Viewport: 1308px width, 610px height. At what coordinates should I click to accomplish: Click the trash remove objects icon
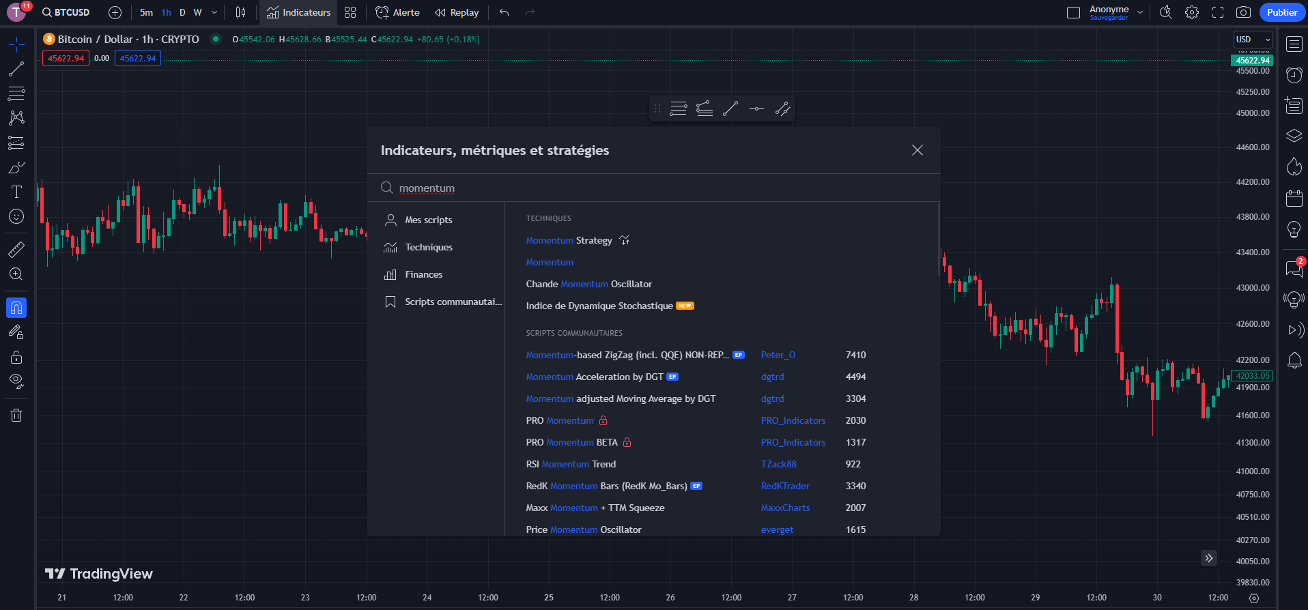click(x=16, y=415)
